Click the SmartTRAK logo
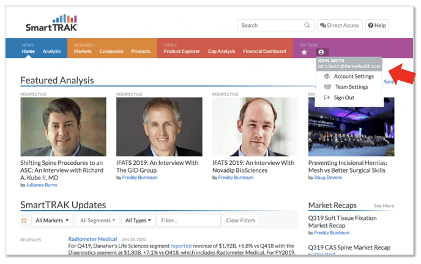 pyautogui.click(x=51, y=23)
